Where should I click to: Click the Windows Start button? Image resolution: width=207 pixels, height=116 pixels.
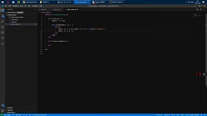pos(3,2)
